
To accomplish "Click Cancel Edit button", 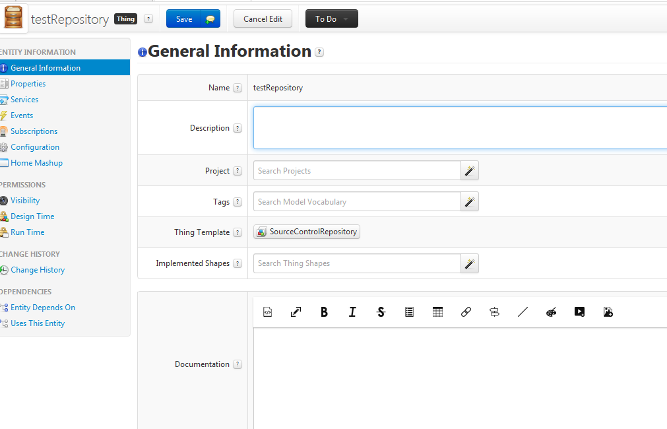I will pos(263,18).
